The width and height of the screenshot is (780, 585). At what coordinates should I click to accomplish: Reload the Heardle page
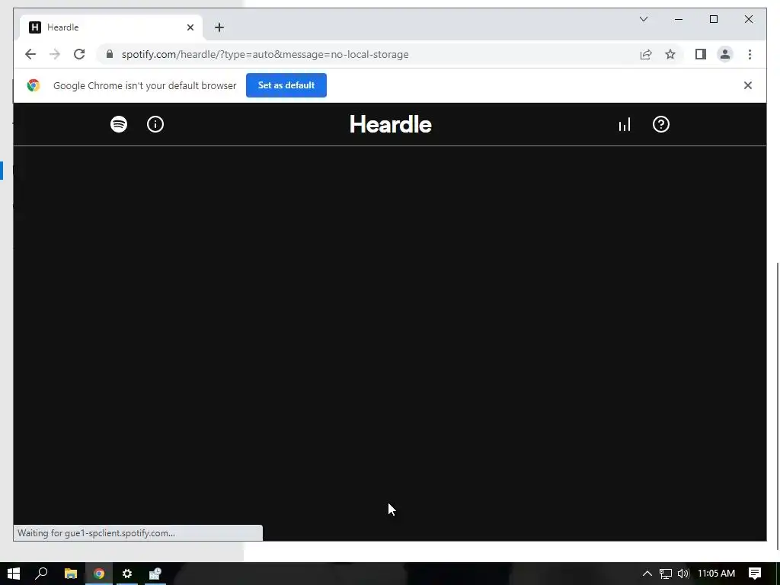(x=79, y=54)
